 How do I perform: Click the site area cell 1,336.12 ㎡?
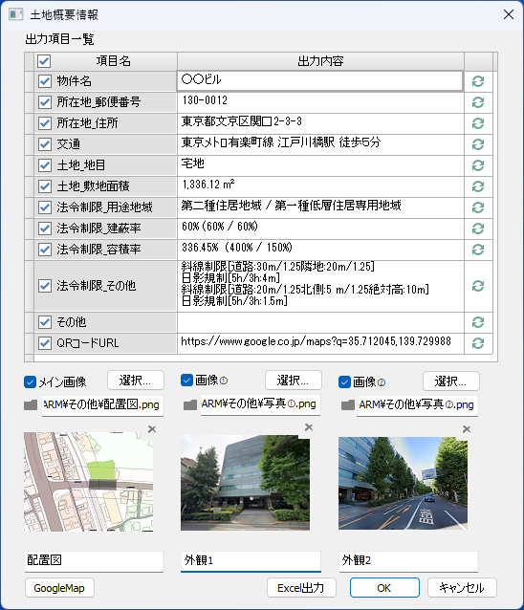pyautogui.click(x=320, y=186)
